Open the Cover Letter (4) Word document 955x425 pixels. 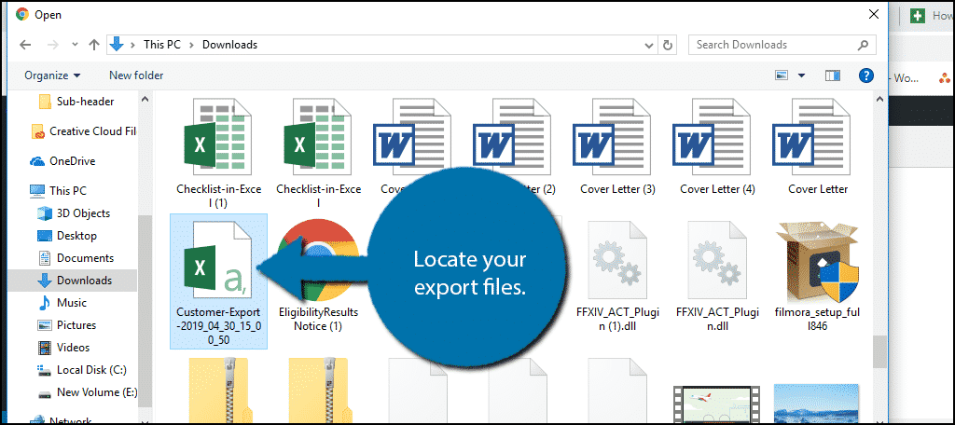click(717, 147)
